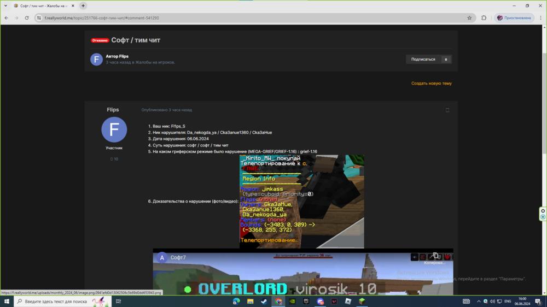
Task: Open the volume control in system tray
Action: coord(492,302)
